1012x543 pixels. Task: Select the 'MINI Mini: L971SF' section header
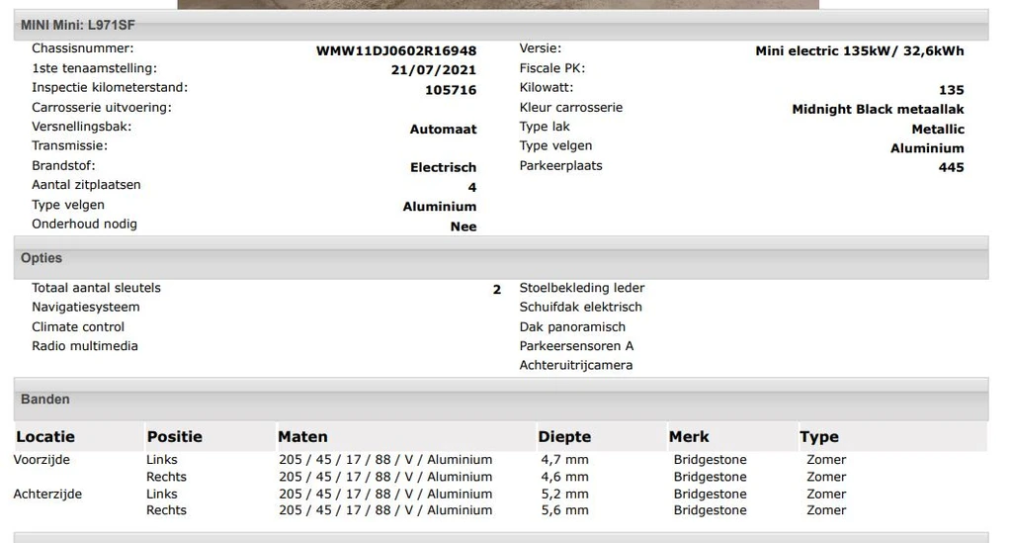[501, 25]
